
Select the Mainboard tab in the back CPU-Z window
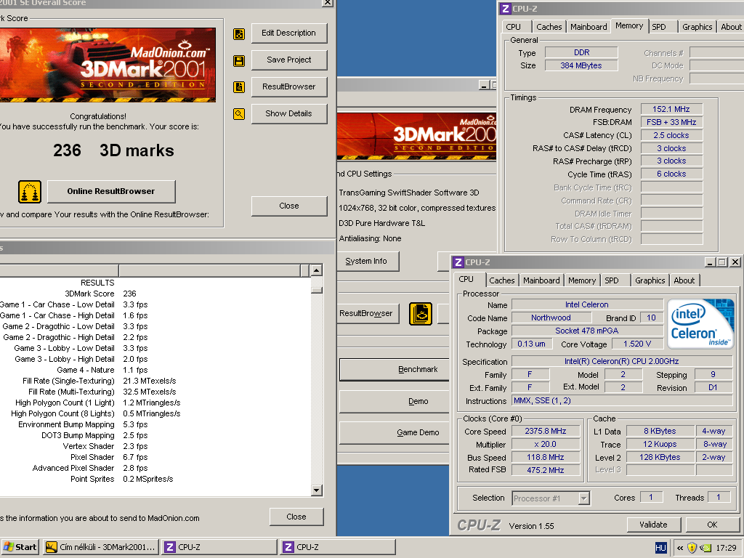589,27
